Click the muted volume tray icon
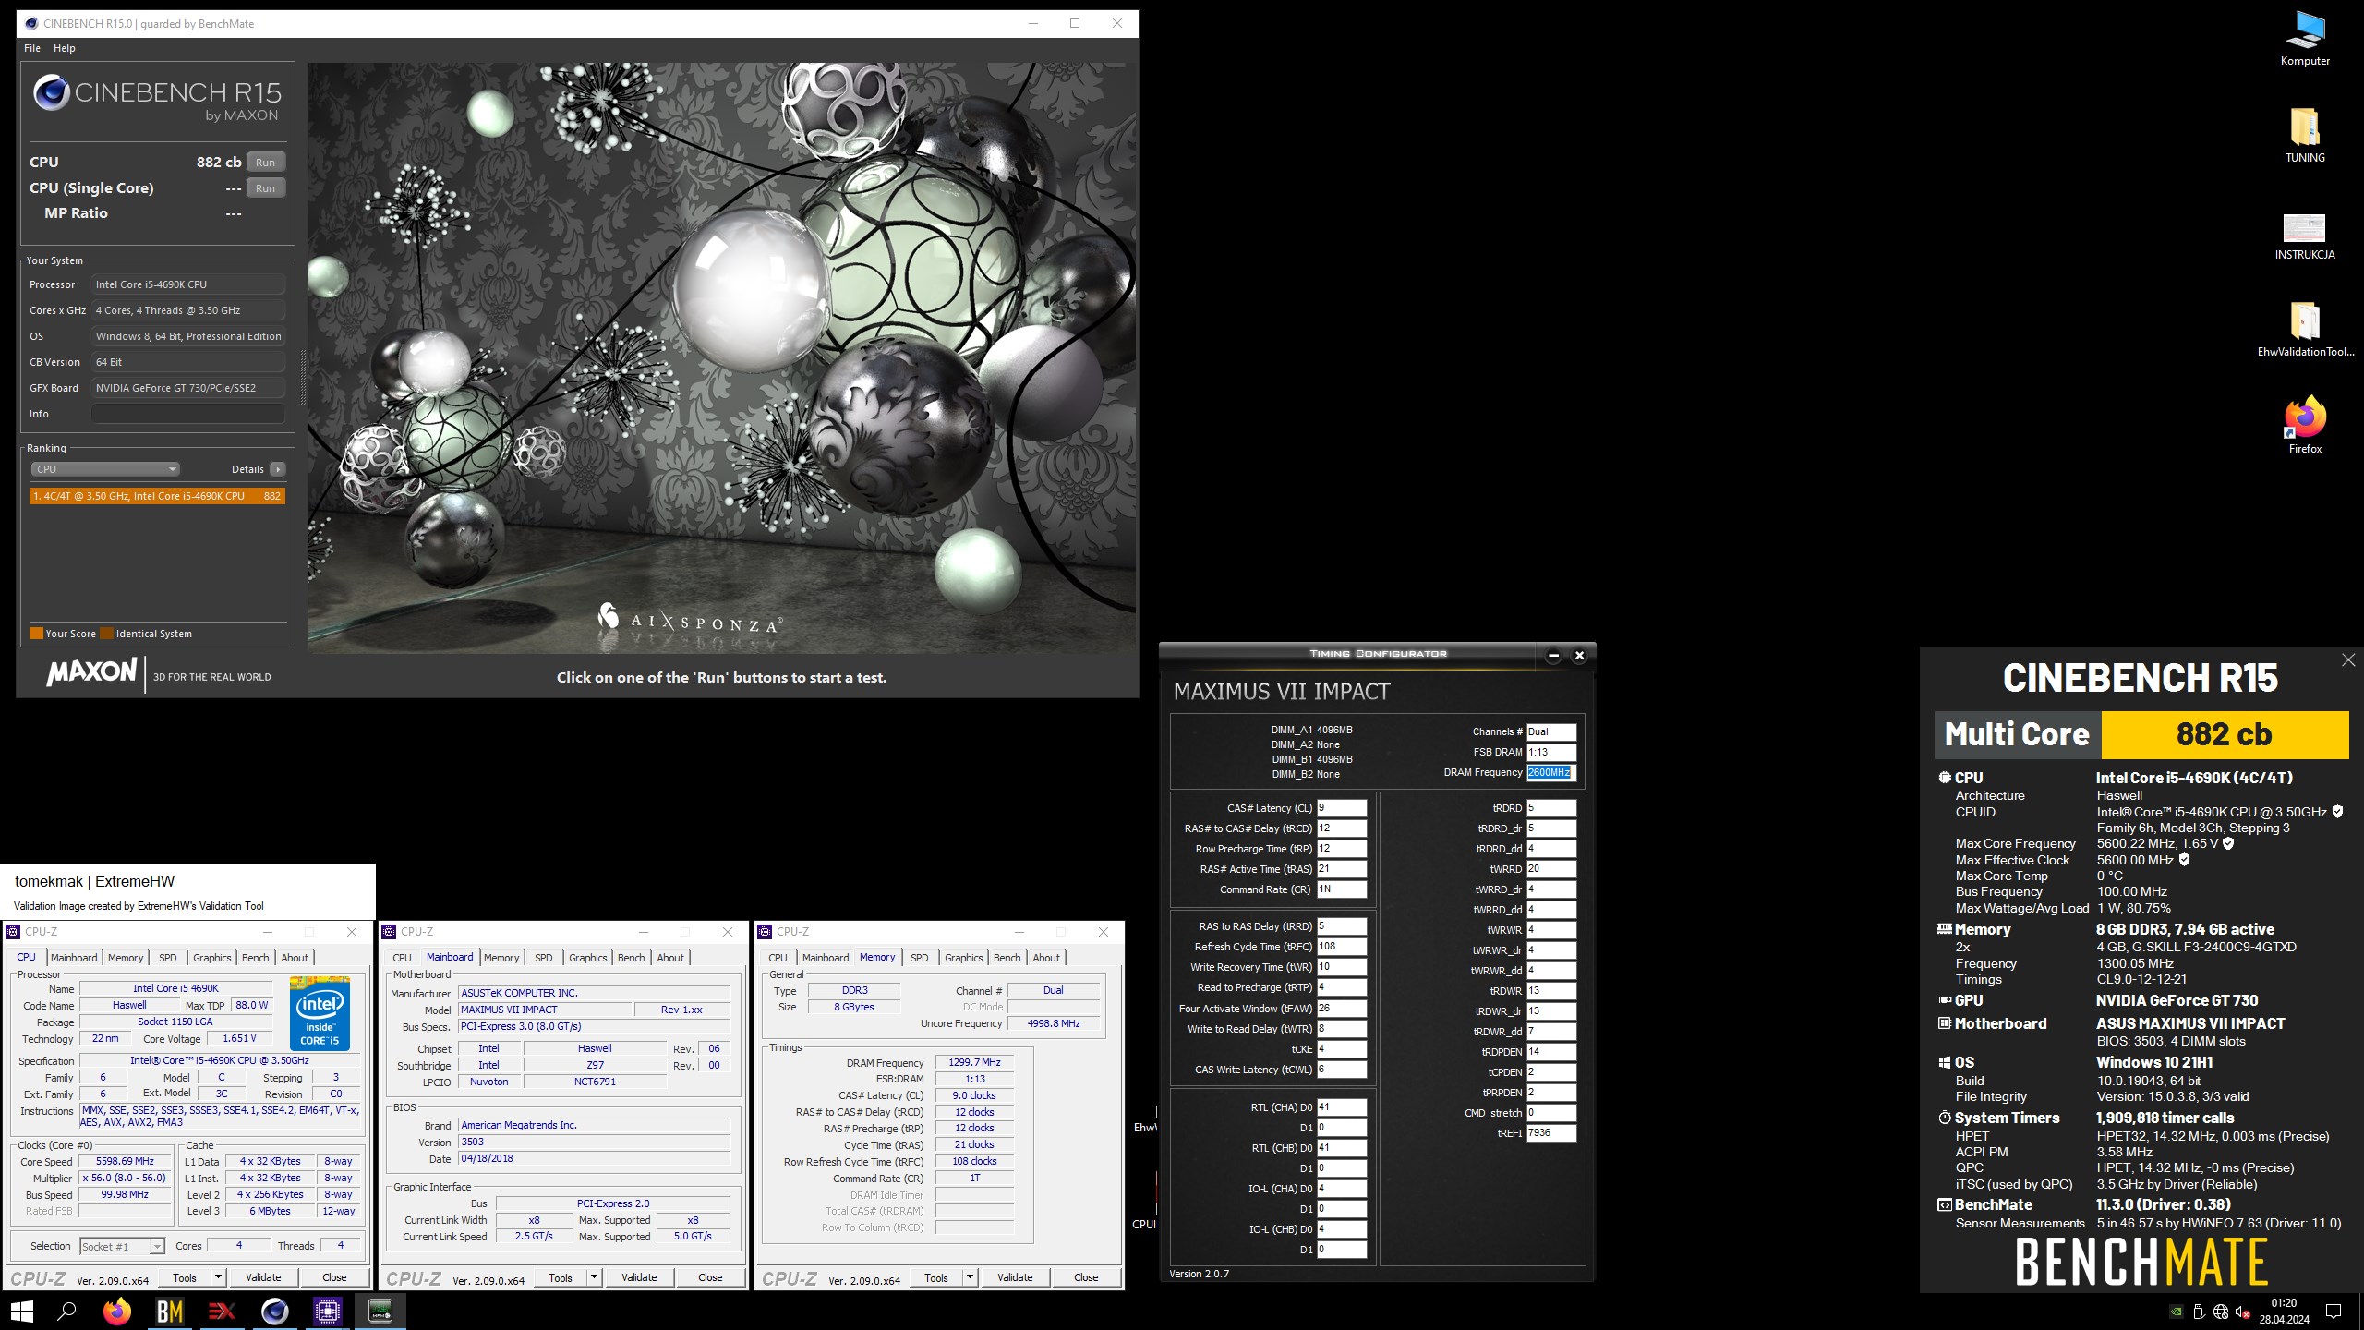 pyautogui.click(x=2242, y=1312)
